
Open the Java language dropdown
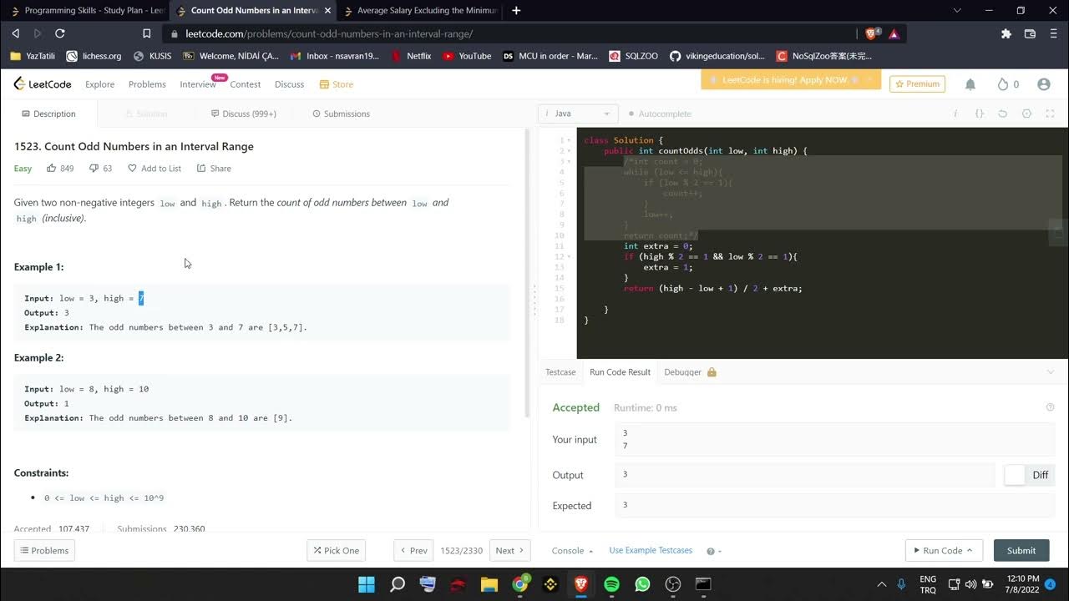[578, 114]
